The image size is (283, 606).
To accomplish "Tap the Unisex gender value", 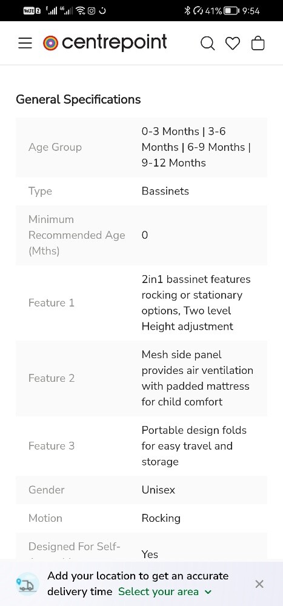I will tap(158, 490).
